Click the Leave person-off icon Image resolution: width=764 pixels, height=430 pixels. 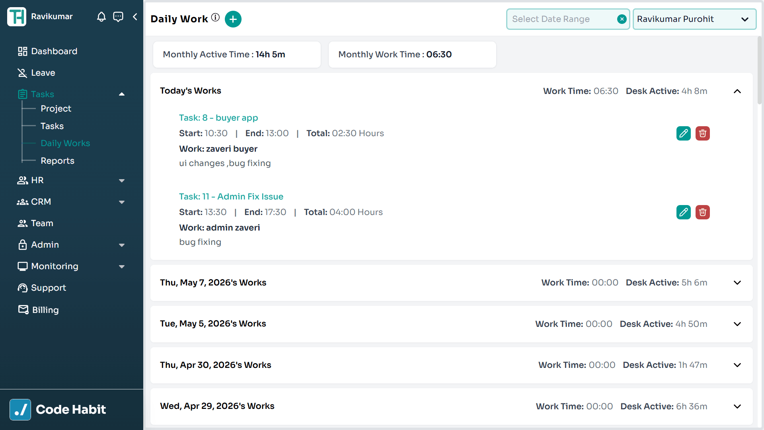[x=22, y=73]
